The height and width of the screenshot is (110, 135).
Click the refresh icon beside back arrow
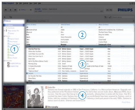click(x=11, y=17)
